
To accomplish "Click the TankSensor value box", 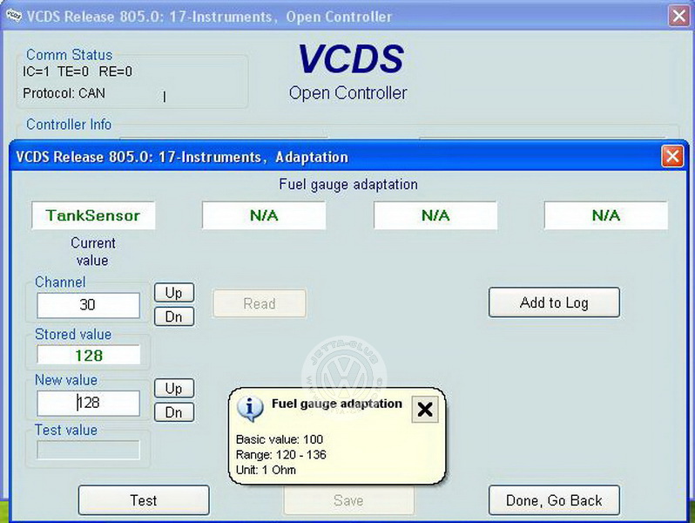I will 93,215.
